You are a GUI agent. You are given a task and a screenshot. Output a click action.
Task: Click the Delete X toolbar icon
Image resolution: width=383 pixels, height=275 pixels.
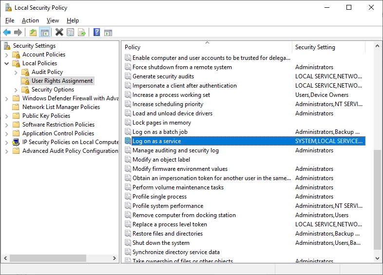(59, 33)
